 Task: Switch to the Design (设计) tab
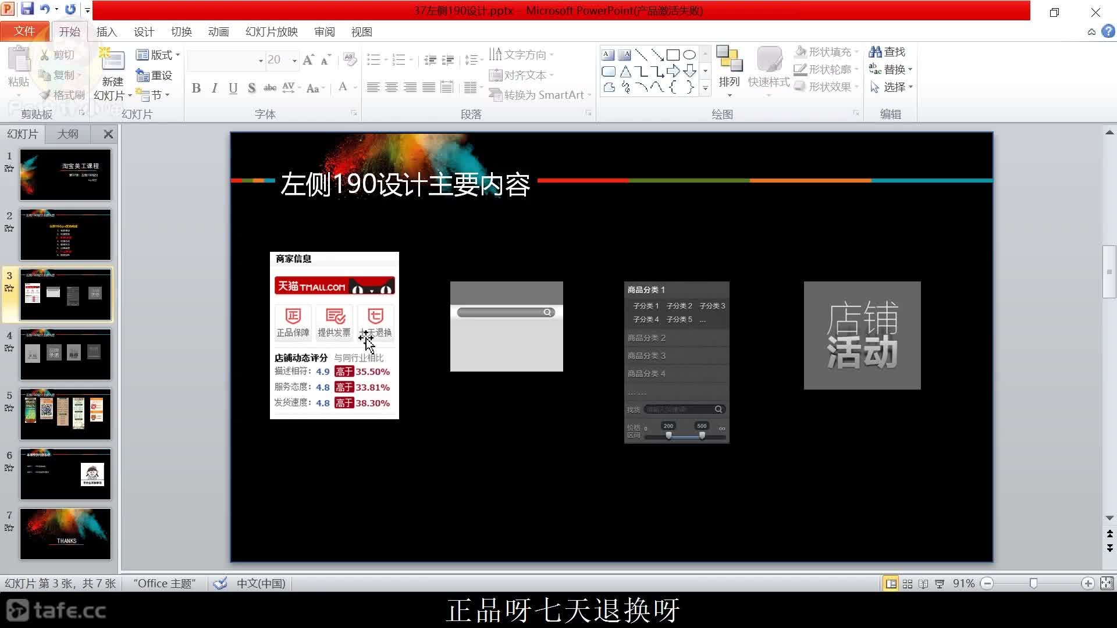pos(144,31)
